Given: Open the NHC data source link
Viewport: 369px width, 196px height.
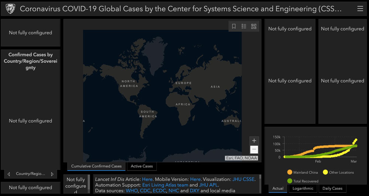Looking at the screenshot, I should 174,190.
